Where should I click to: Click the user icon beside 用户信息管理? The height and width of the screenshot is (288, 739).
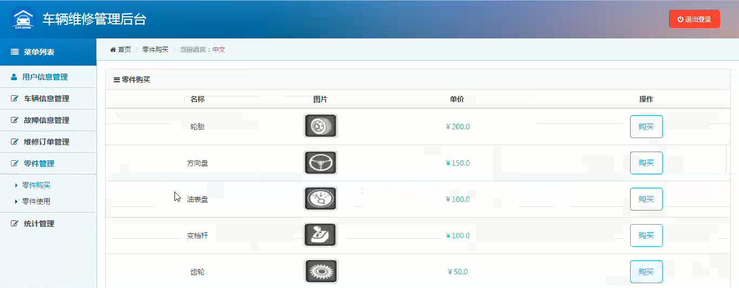click(14, 77)
